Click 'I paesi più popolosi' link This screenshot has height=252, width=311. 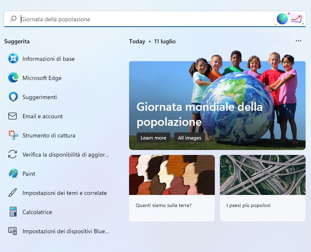(x=248, y=205)
